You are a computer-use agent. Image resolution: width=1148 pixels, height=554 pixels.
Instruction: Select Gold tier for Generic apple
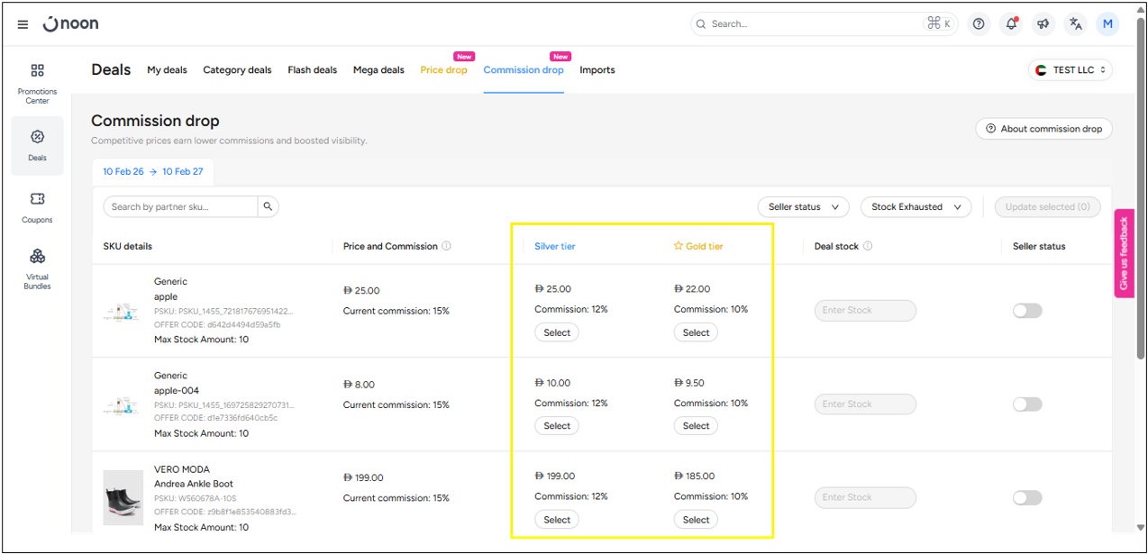696,332
